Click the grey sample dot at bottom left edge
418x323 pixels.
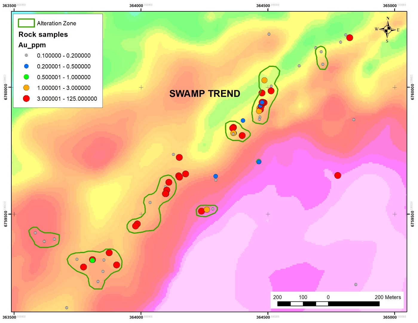(x=67, y=308)
